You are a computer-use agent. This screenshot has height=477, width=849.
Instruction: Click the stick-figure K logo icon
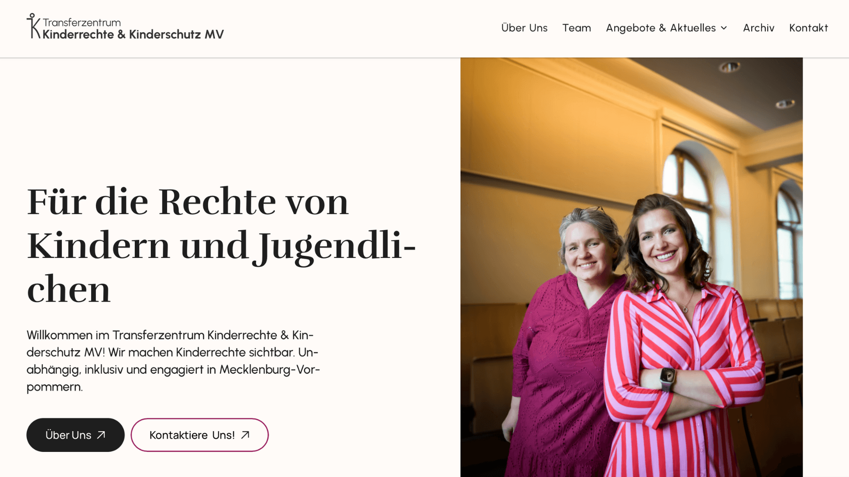click(34, 26)
